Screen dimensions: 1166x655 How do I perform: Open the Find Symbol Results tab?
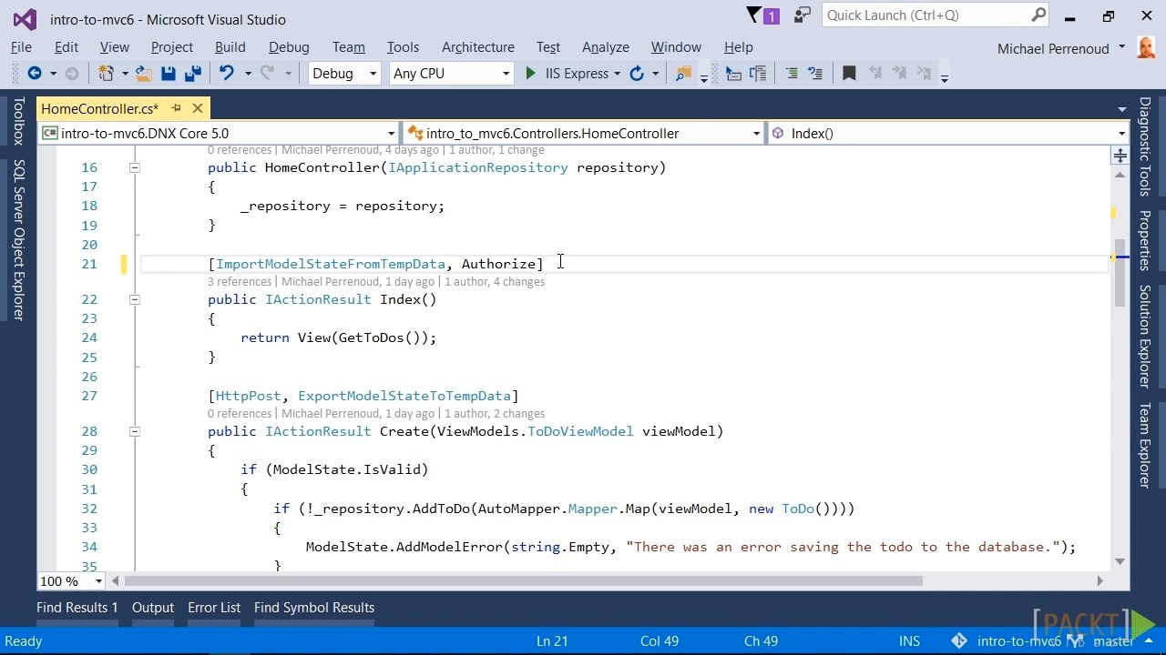coord(314,608)
